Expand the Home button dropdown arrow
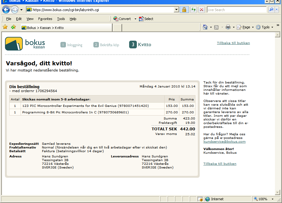282x203 pixels. [211, 27]
